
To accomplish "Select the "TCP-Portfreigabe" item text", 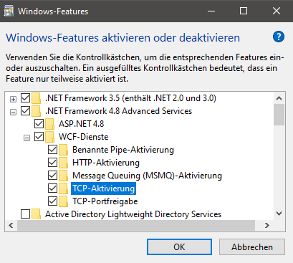I will click(105, 201).
